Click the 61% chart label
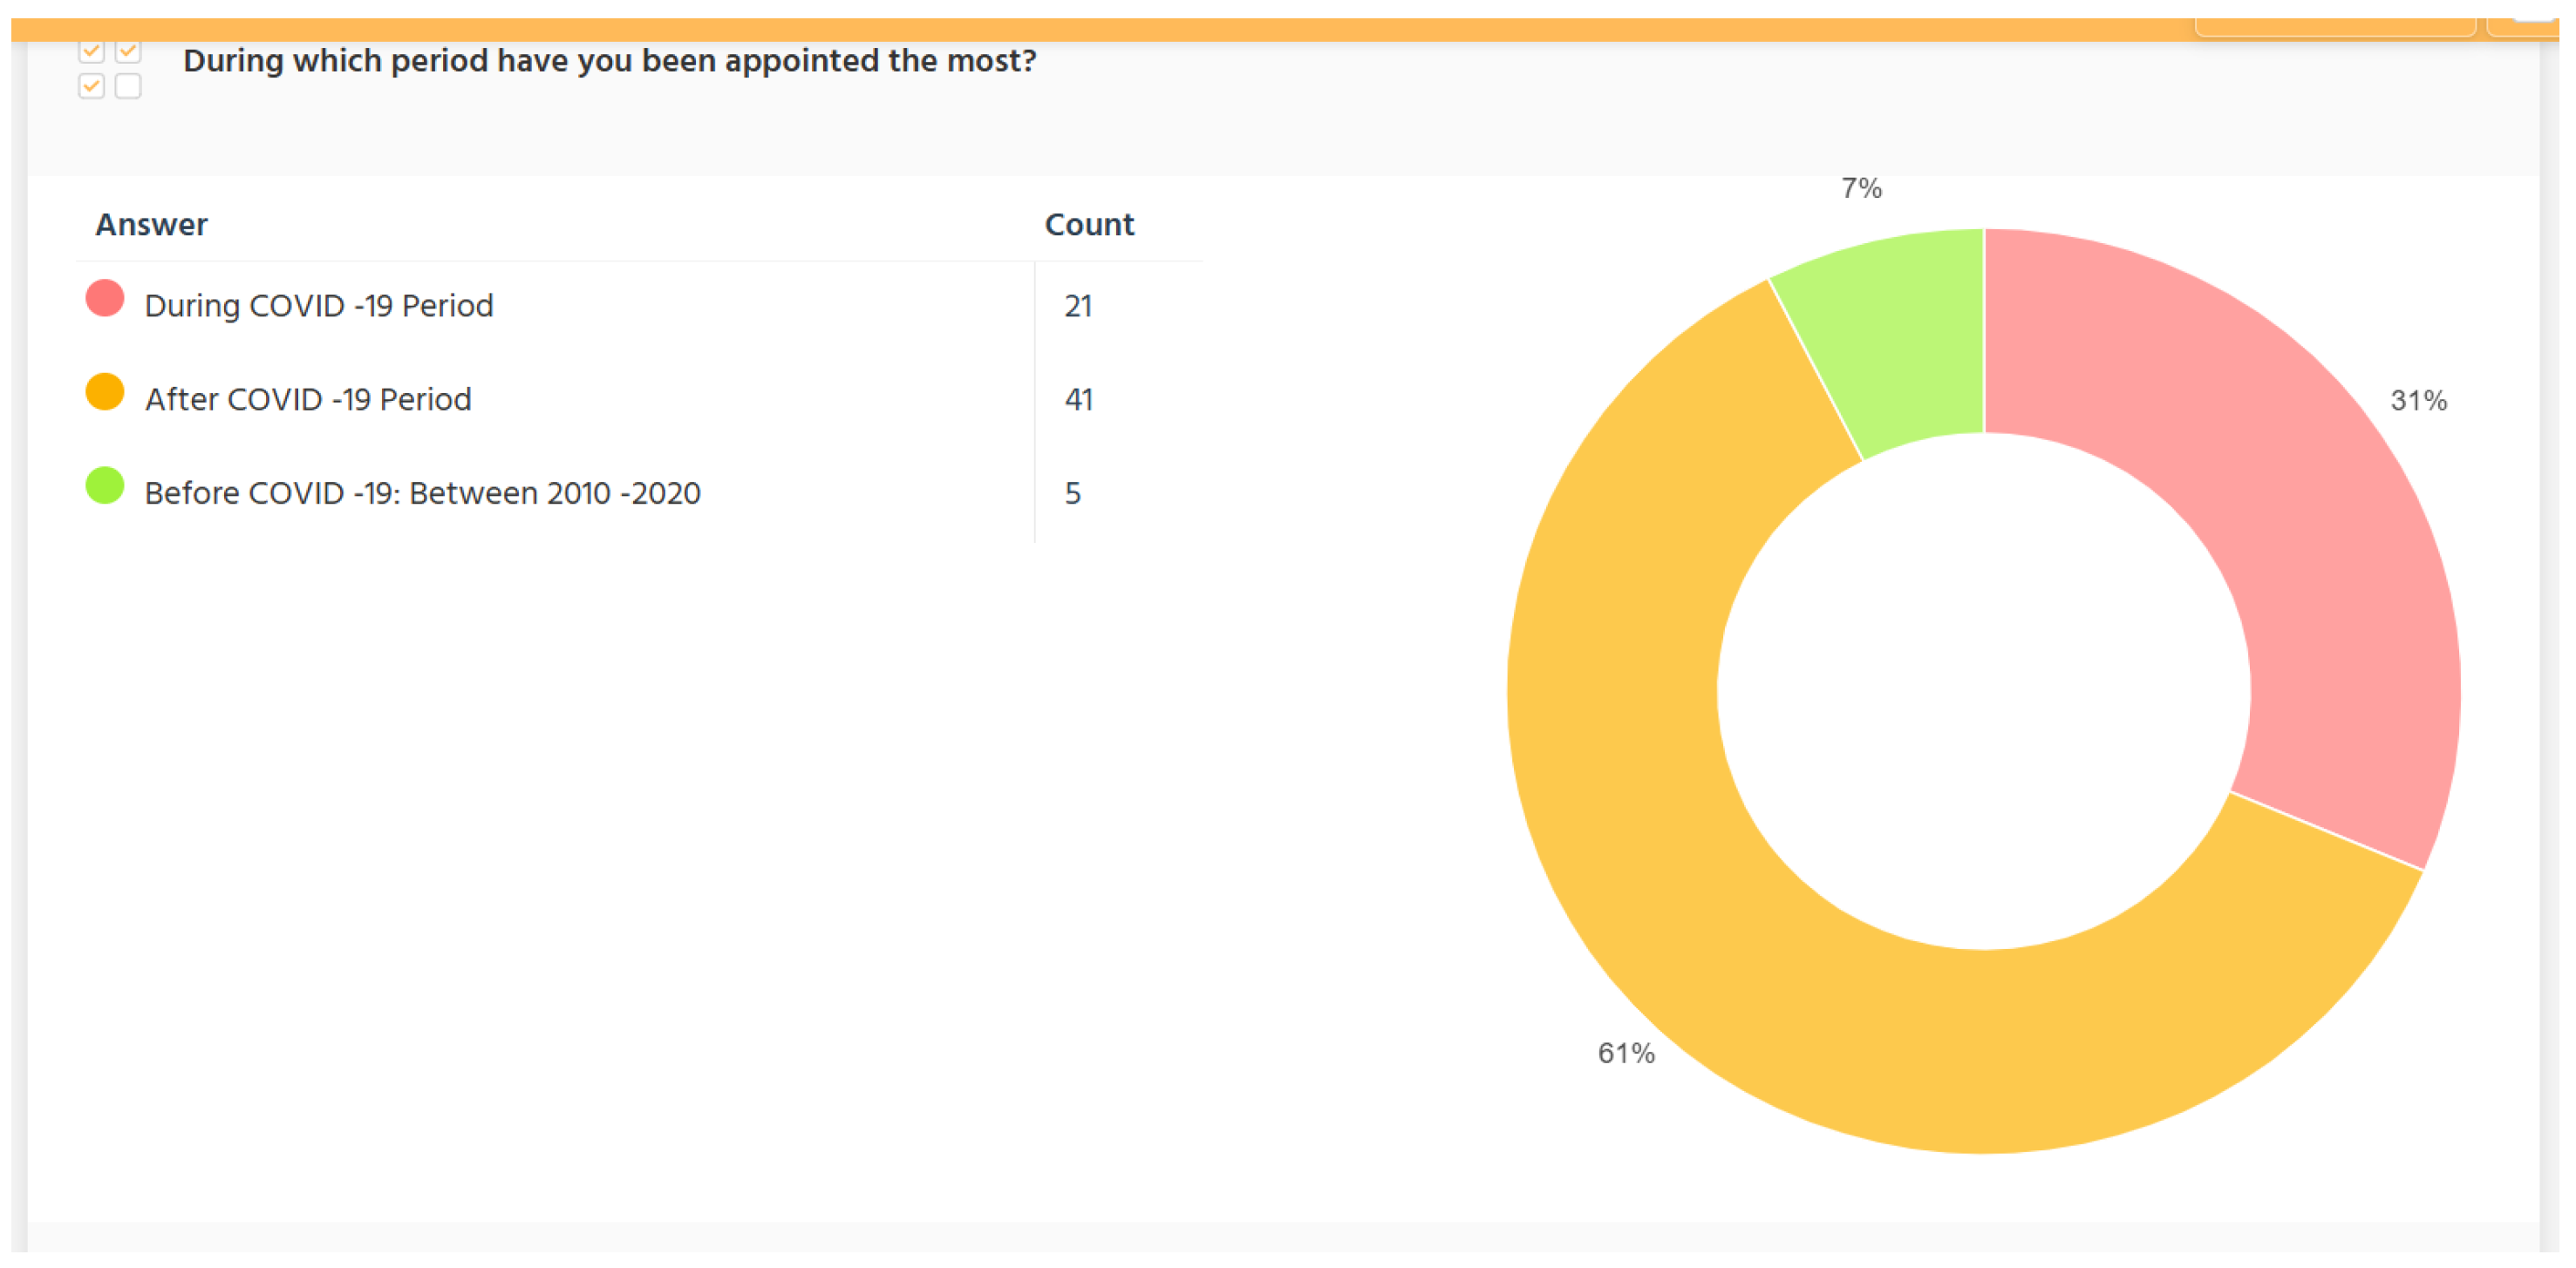 (x=1625, y=1053)
